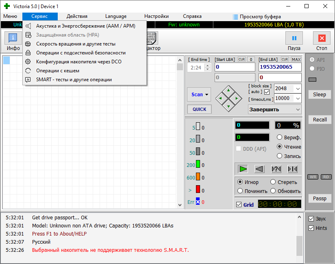Open the Справка menu

(x=192, y=16)
